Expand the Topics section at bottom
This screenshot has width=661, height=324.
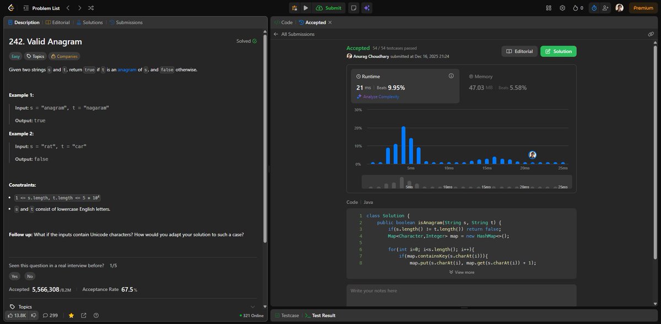(x=132, y=307)
